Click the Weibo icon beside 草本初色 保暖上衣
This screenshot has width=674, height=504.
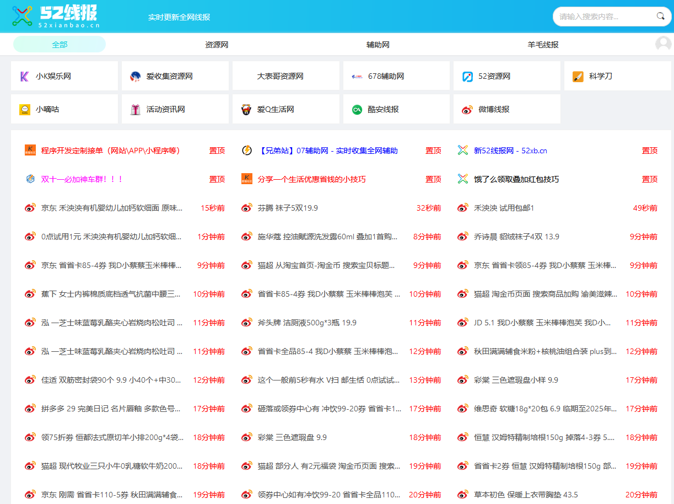pos(463,494)
